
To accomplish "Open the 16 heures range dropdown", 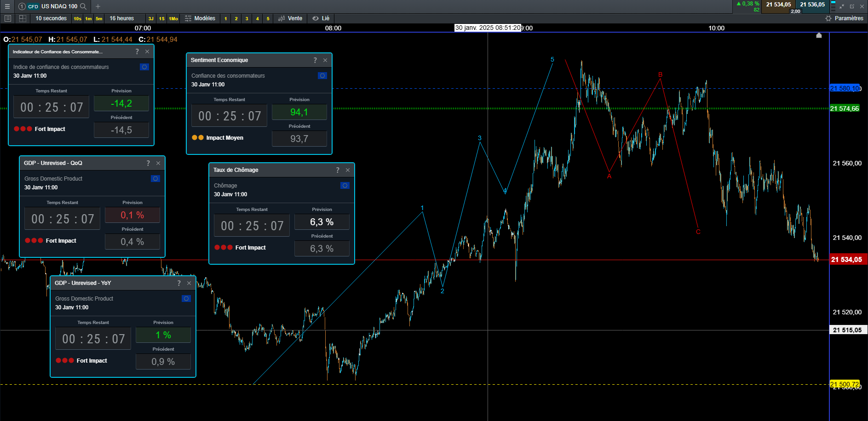I will (121, 18).
